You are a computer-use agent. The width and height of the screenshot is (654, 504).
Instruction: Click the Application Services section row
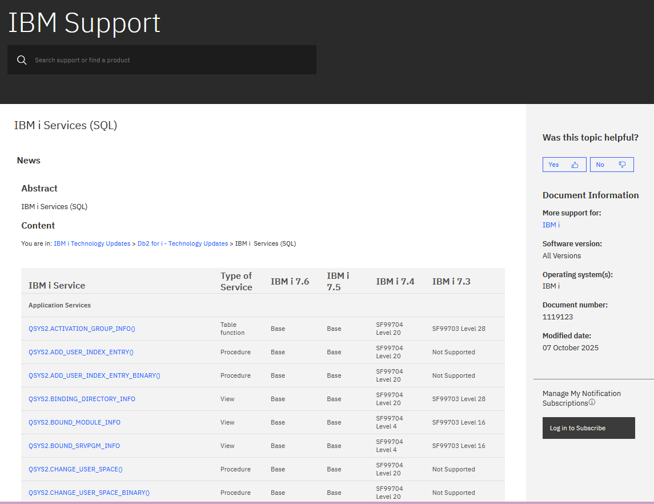point(263,305)
